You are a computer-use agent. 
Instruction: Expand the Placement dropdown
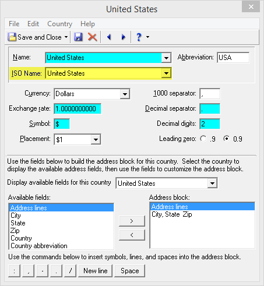[x=96, y=140]
